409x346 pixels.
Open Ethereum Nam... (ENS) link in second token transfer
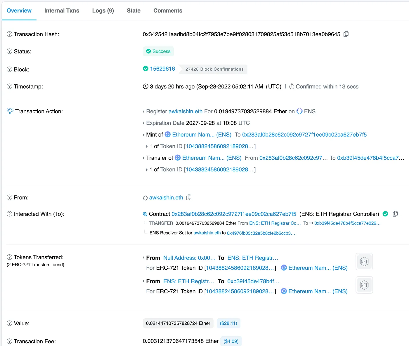[318, 291]
